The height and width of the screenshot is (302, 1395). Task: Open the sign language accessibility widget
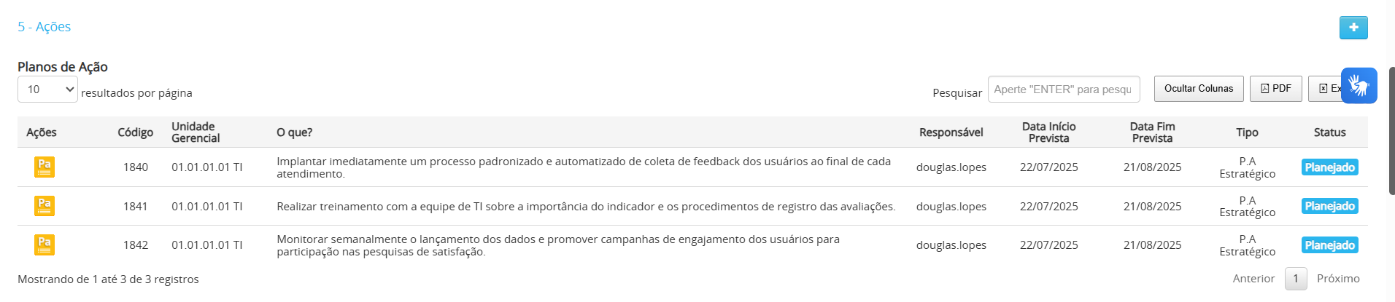tap(1359, 86)
